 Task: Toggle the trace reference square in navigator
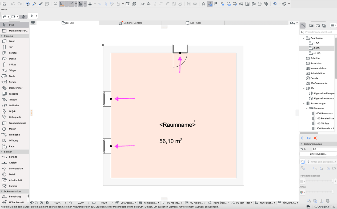tap(303, 162)
